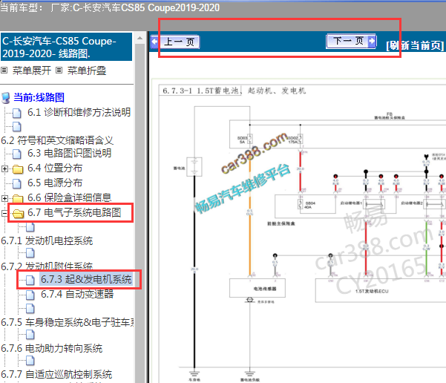Image resolution: width=446 pixels, height=383 pixels.
Task: Open 6.5 电源分布
Action: click(x=55, y=183)
